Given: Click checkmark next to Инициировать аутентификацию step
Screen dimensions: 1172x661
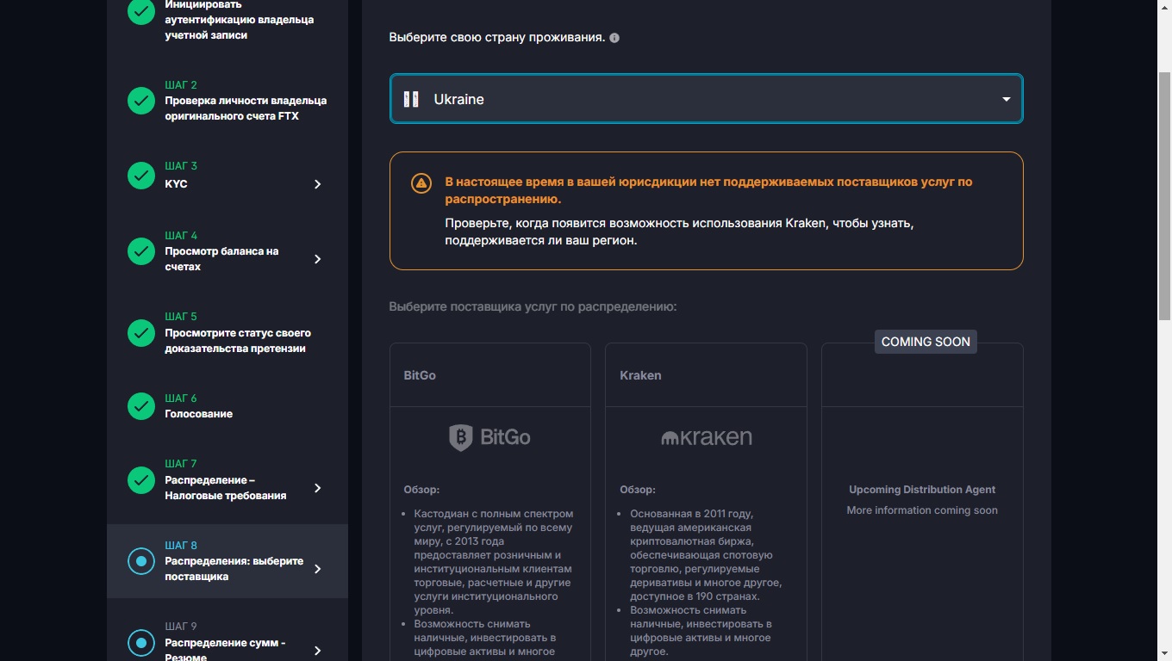Looking at the screenshot, I should [x=141, y=12].
